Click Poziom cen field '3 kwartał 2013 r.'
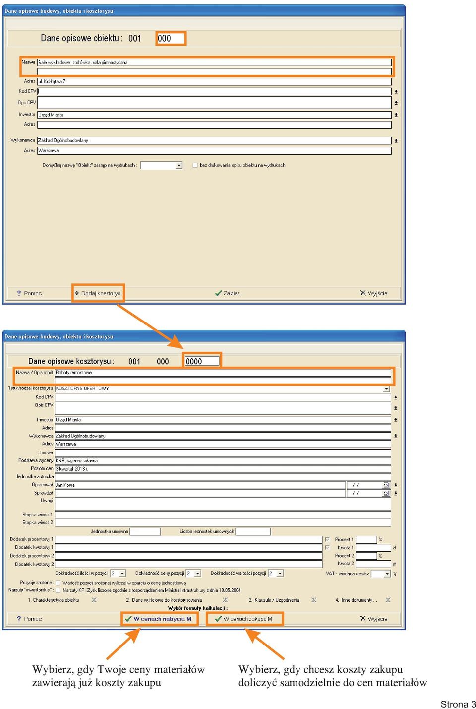476x709 pixels. pos(223,469)
